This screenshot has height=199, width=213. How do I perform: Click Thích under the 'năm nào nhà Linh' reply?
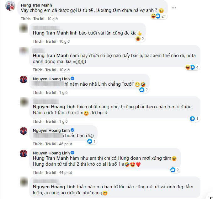pyautogui.click(x=38, y=93)
